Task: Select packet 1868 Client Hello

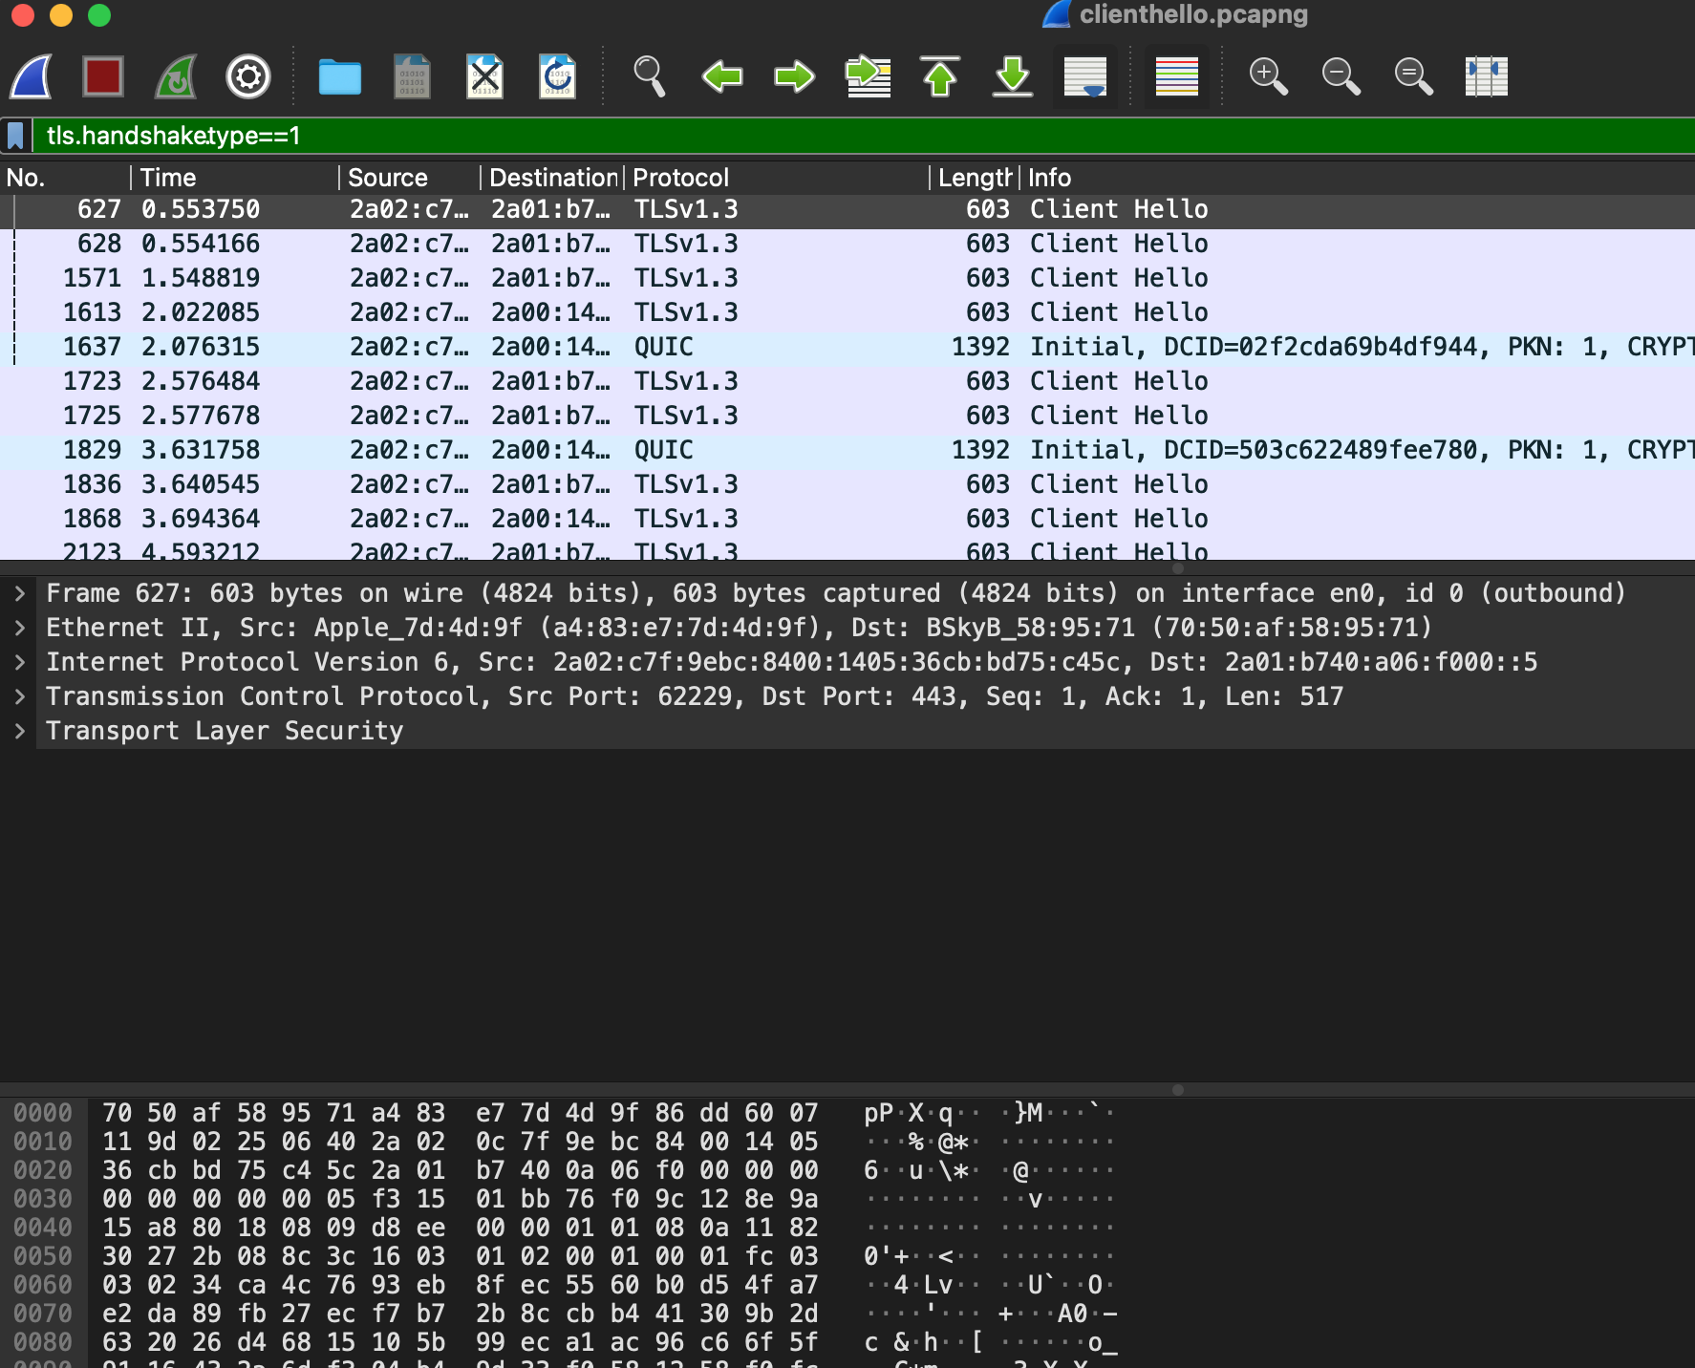Action: pos(847,519)
